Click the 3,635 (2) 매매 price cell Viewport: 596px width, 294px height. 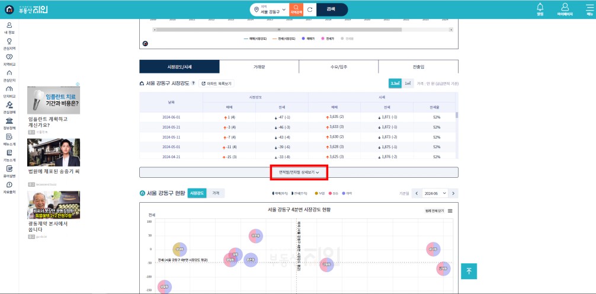click(x=335, y=117)
